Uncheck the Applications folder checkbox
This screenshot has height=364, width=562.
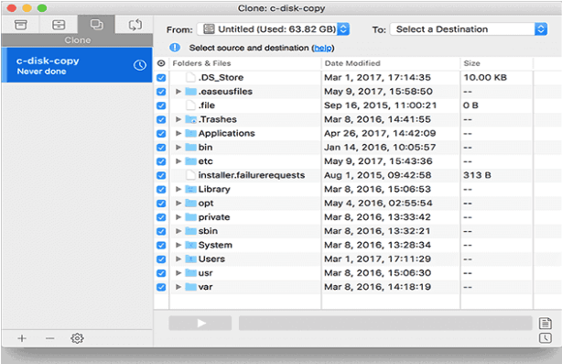click(161, 134)
